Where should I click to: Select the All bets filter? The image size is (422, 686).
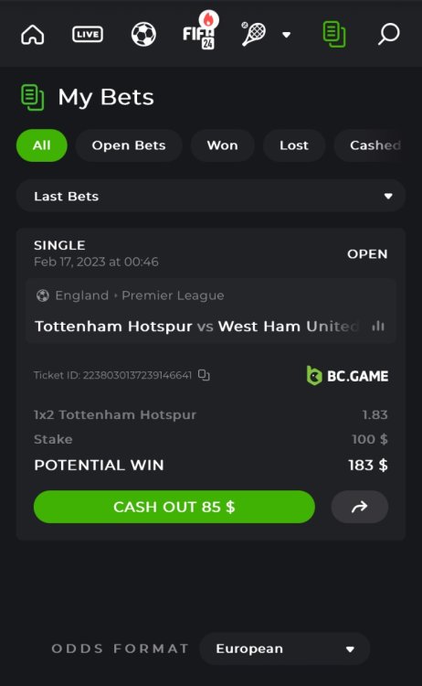(42, 145)
